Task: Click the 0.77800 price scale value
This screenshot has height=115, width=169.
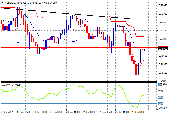Action: tap(163, 14)
